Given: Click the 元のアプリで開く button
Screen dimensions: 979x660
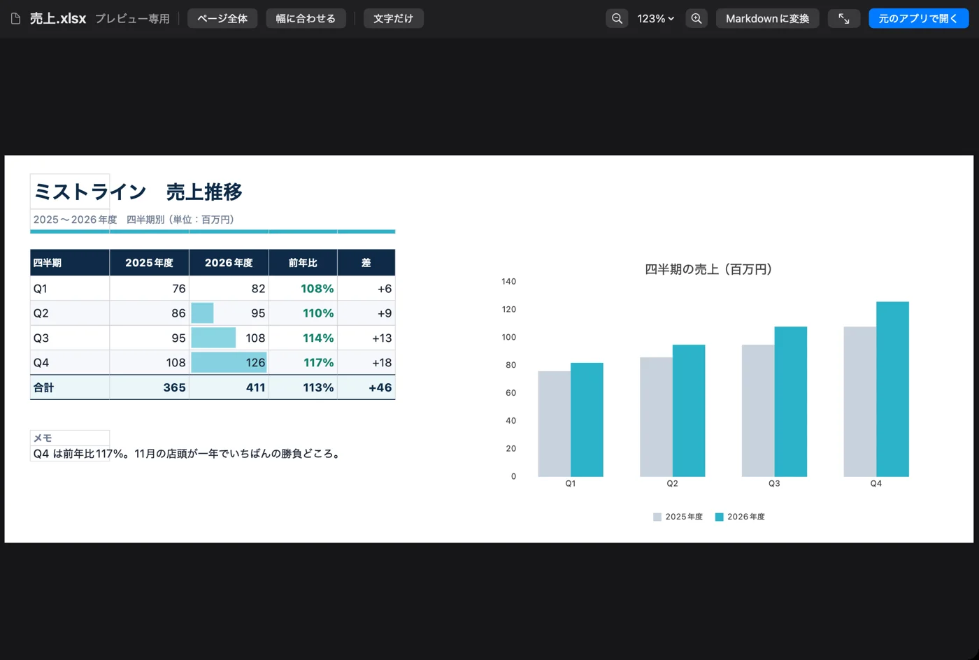Looking at the screenshot, I should pyautogui.click(x=918, y=19).
